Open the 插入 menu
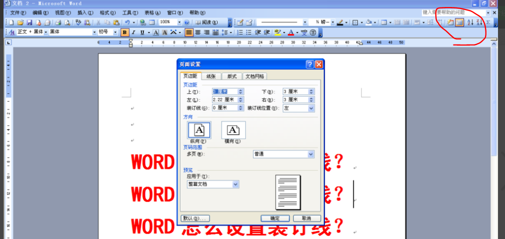Viewport: 505px width, 239px height. [85, 13]
